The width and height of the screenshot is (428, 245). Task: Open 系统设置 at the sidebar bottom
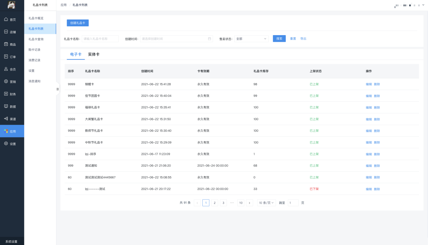(12, 241)
